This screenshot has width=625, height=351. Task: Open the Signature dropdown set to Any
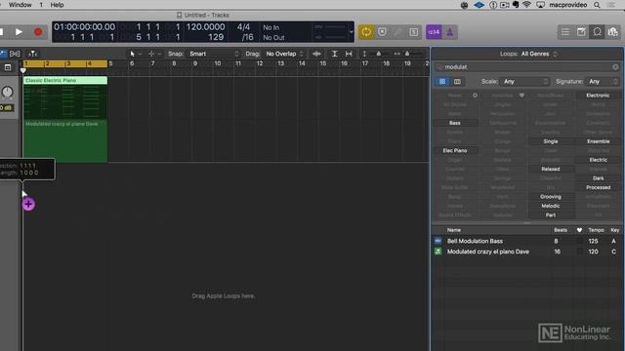tap(602, 82)
